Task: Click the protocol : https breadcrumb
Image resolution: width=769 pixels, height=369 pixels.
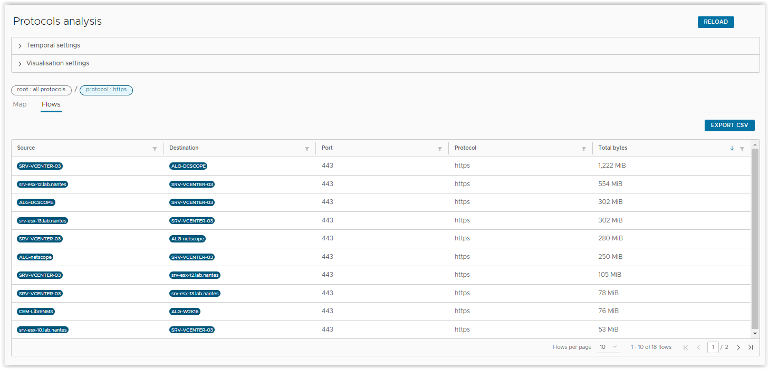Action: coord(106,90)
